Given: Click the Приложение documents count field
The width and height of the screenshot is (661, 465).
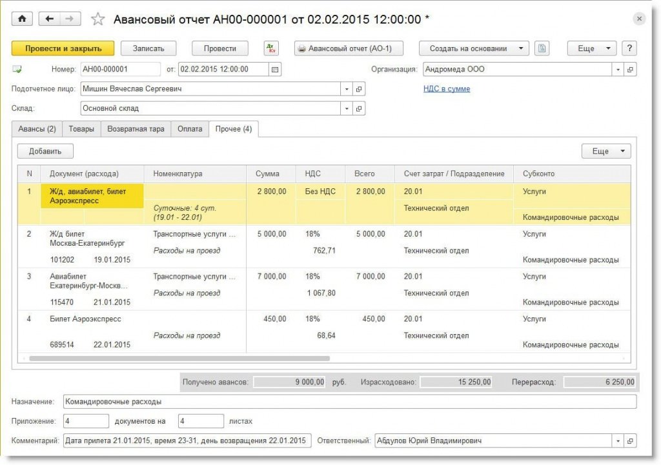Looking at the screenshot, I should [x=86, y=421].
